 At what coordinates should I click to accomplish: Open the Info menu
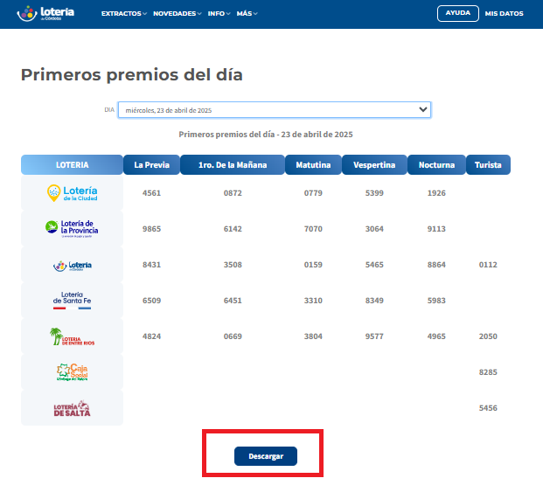coord(219,14)
